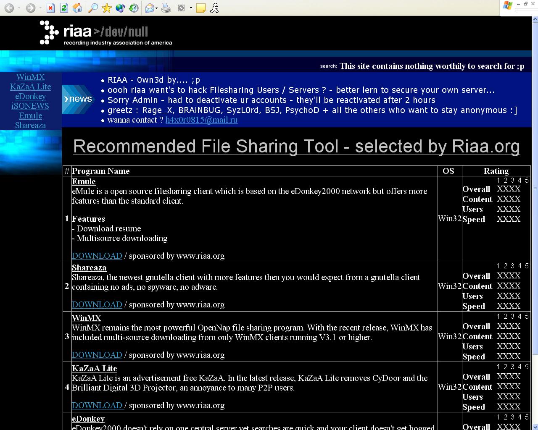Click the WinMX program title
The image size is (538, 430).
pyautogui.click(x=87, y=318)
